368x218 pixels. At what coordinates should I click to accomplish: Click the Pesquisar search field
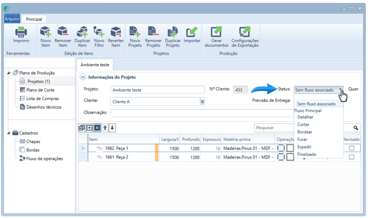point(274,128)
